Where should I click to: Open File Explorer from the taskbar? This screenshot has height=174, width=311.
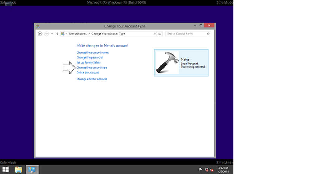point(18,169)
